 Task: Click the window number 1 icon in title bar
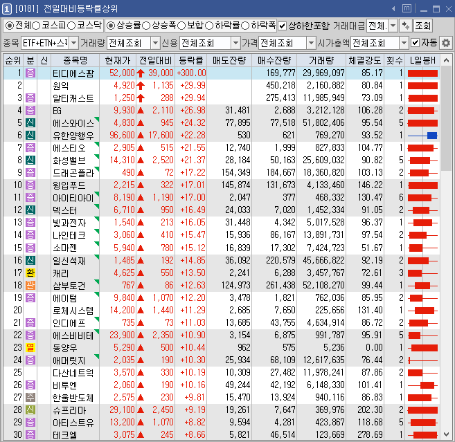pos(7,9)
